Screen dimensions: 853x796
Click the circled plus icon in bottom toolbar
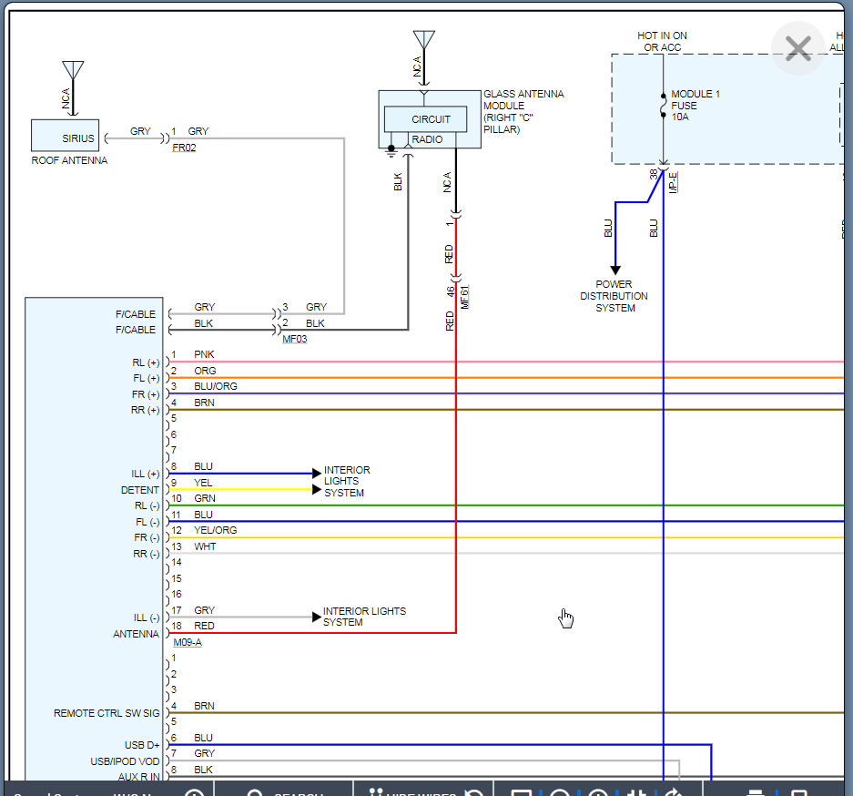195,792
